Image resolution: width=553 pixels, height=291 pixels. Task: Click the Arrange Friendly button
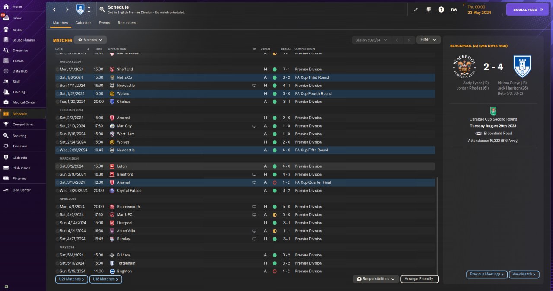click(x=420, y=279)
